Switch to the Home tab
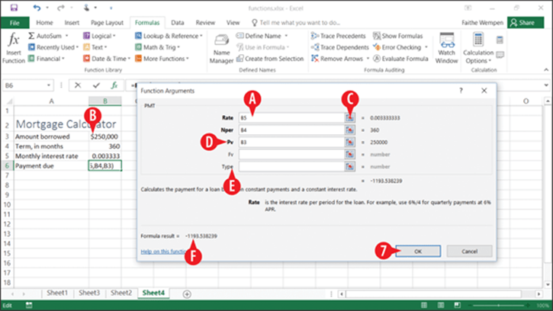Image resolution: width=553 pixels, height=311 pixels. click(44, 23)
